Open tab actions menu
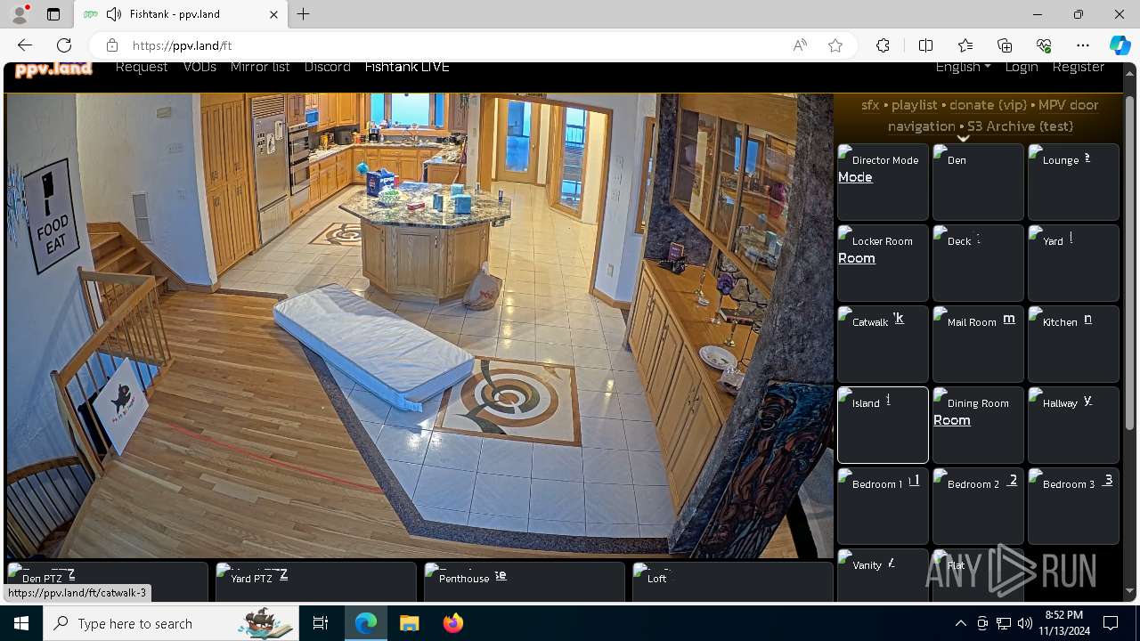 (x=53, y=14)
